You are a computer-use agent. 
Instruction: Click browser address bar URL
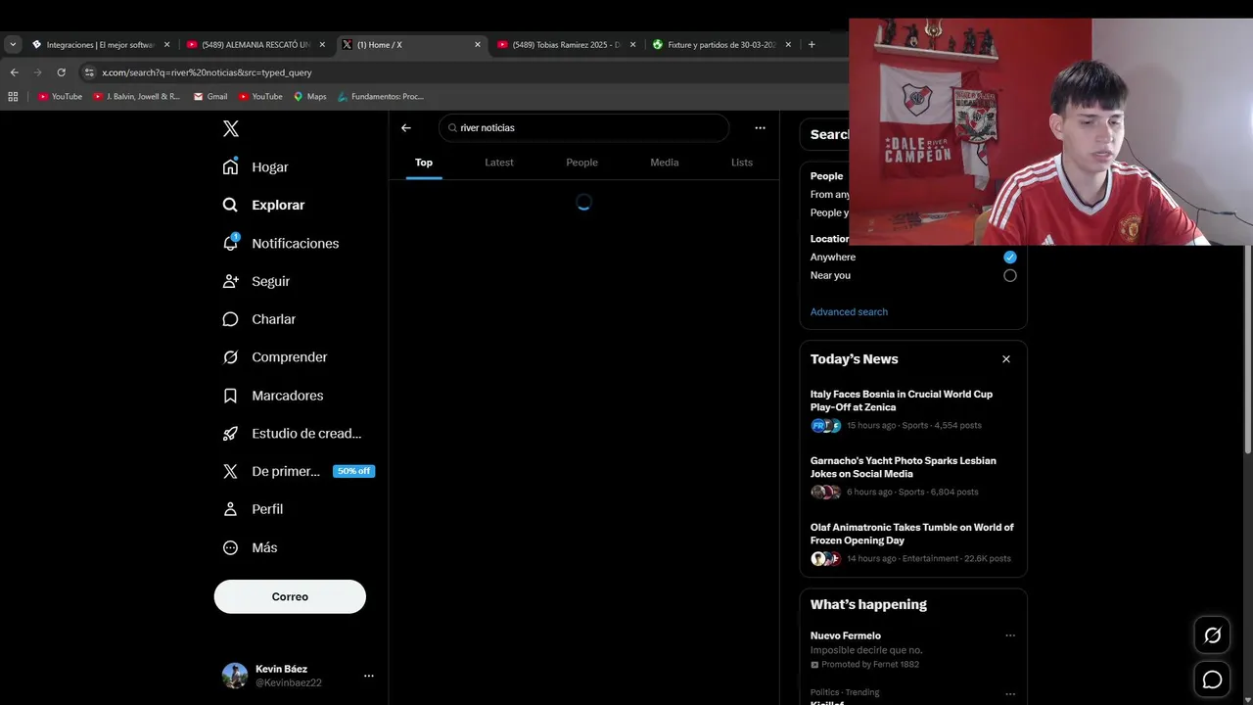pos(207,72)
